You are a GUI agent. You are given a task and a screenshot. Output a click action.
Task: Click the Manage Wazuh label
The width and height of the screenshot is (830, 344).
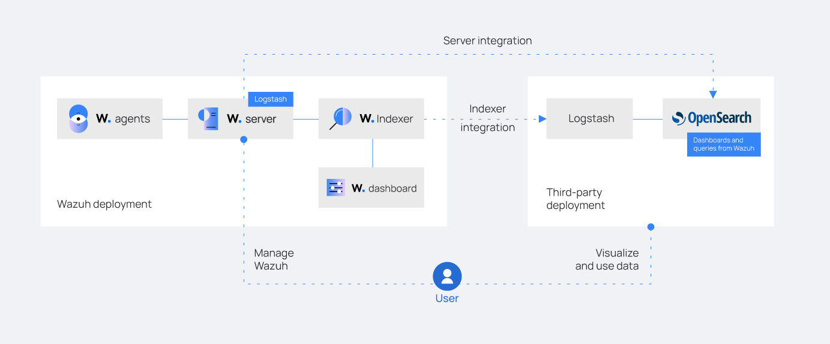[x=274, y=259]
